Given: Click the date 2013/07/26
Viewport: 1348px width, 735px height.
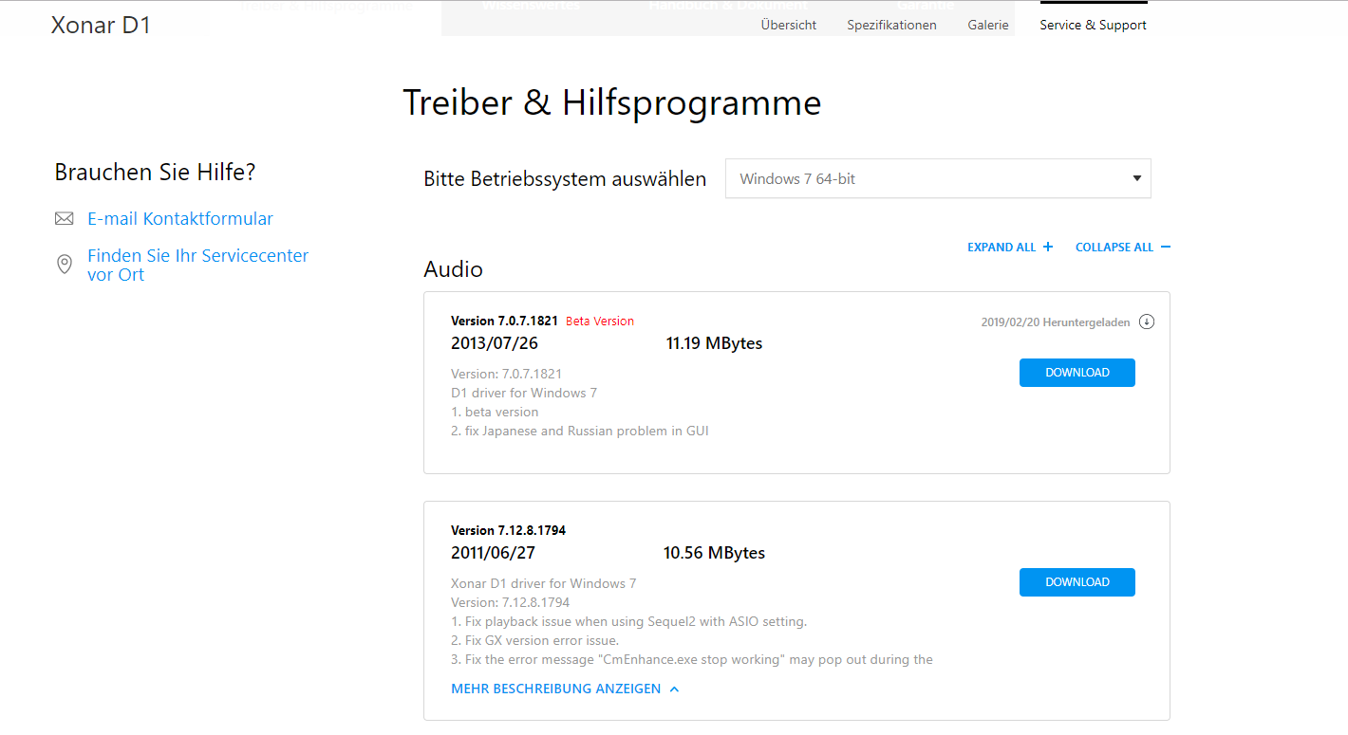Looking at the screenshot, I should pyautogui.click(x=495, y=343).
